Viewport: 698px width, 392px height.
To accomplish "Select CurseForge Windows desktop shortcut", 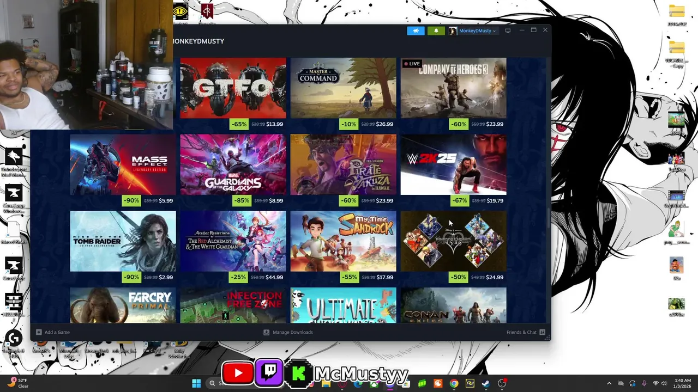I will (x=14, y=199).
